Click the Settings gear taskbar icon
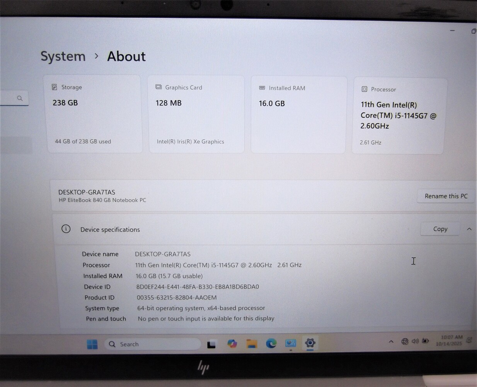Viewport: 477px width, 387px height. tap(310, 343)
